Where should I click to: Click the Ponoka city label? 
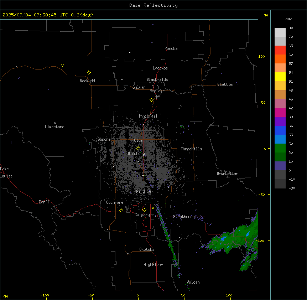[x=171, y=48]
